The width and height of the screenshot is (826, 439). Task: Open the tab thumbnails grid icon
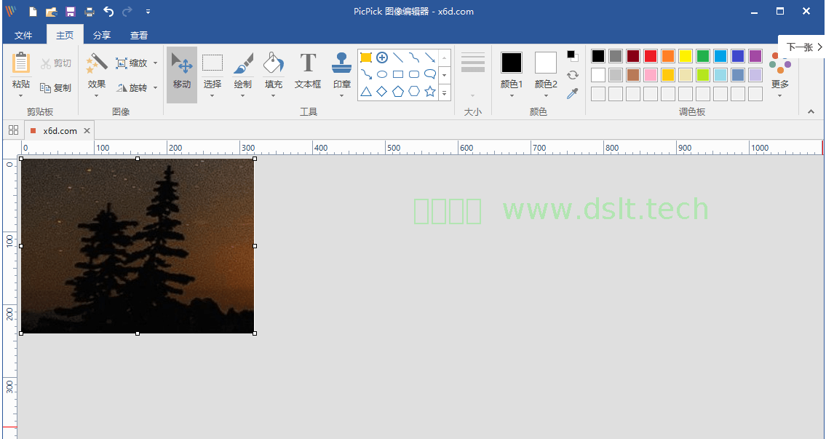[x=14, y=130]
